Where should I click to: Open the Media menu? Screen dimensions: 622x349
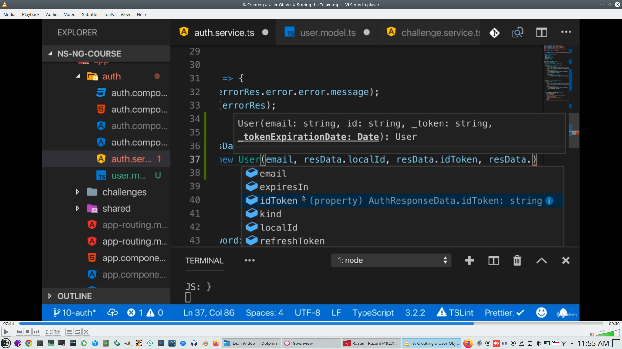click(x=9, y=14)
